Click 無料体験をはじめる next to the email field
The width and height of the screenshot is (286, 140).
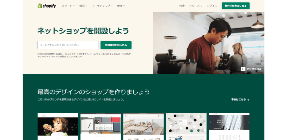click(116, 45)
